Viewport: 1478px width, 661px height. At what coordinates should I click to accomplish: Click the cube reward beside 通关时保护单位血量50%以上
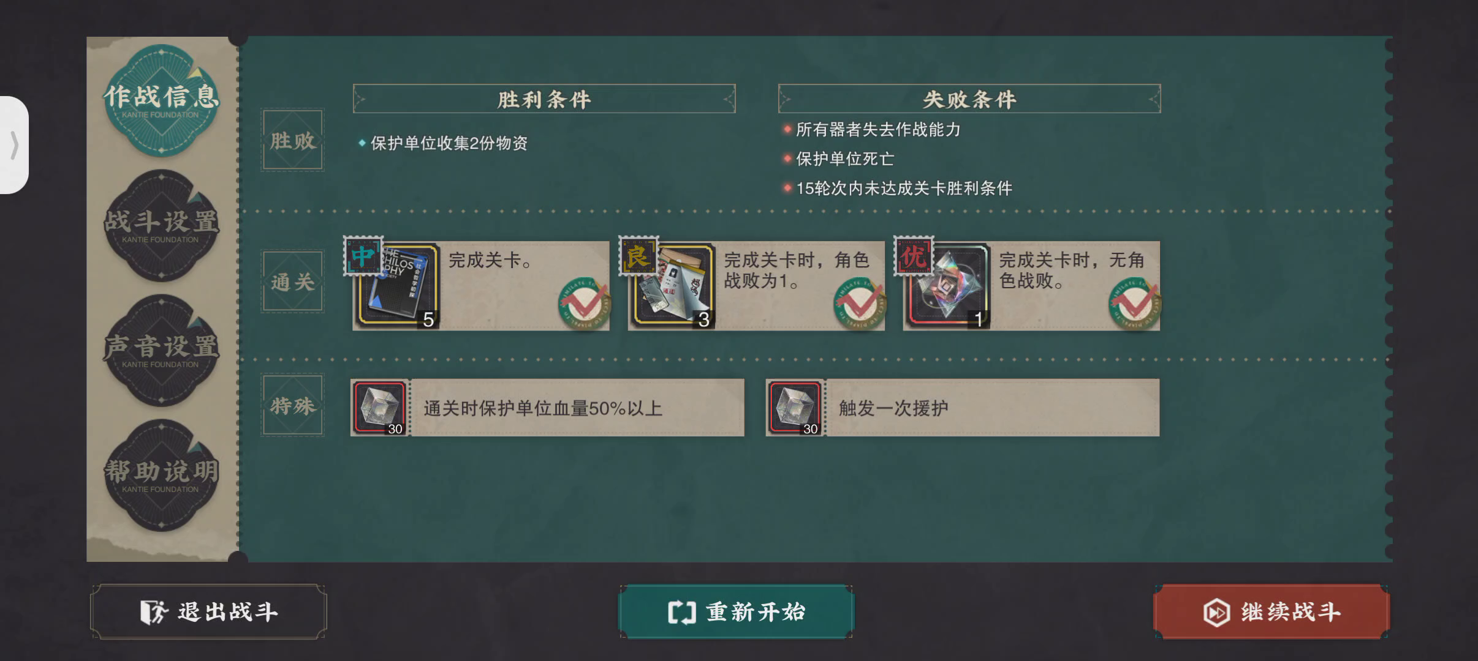tap(380, 408)
